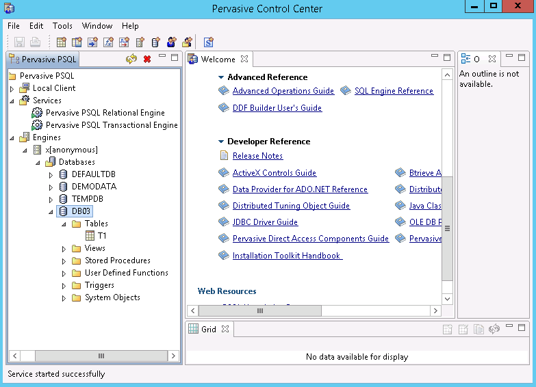Click the red X icon in Pervasive PSQL panel
The image size is (536, 387).
point(147,59)
